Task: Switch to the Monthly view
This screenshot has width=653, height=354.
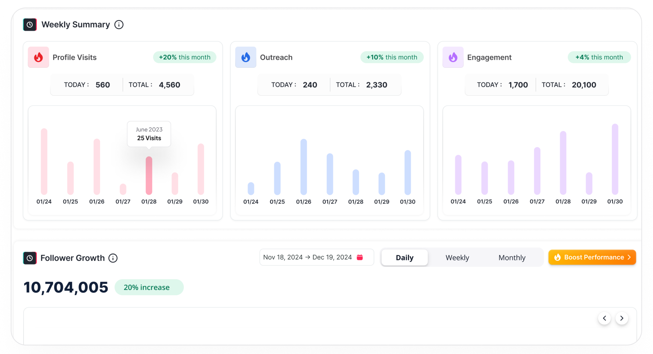Action: pyautogui.click(x=512, y=257)
